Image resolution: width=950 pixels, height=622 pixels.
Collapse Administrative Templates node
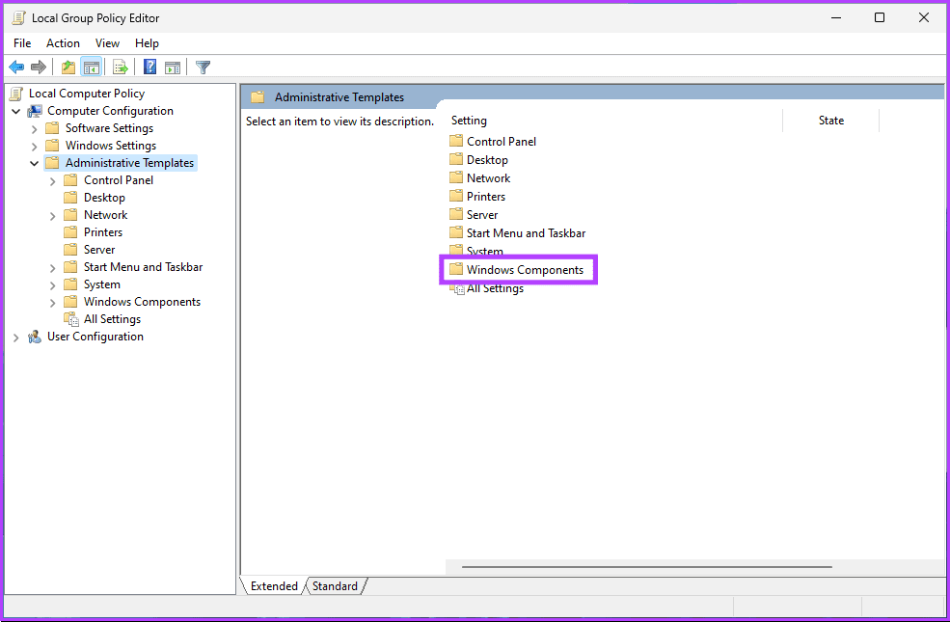point(34,164)
